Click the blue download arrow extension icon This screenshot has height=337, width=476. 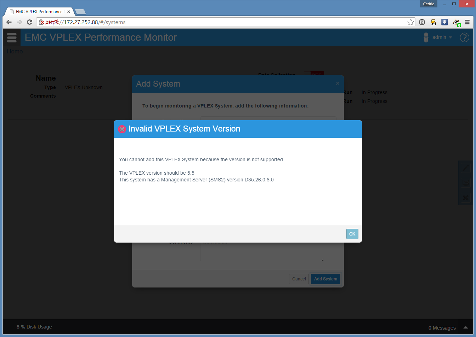point(444,22)
